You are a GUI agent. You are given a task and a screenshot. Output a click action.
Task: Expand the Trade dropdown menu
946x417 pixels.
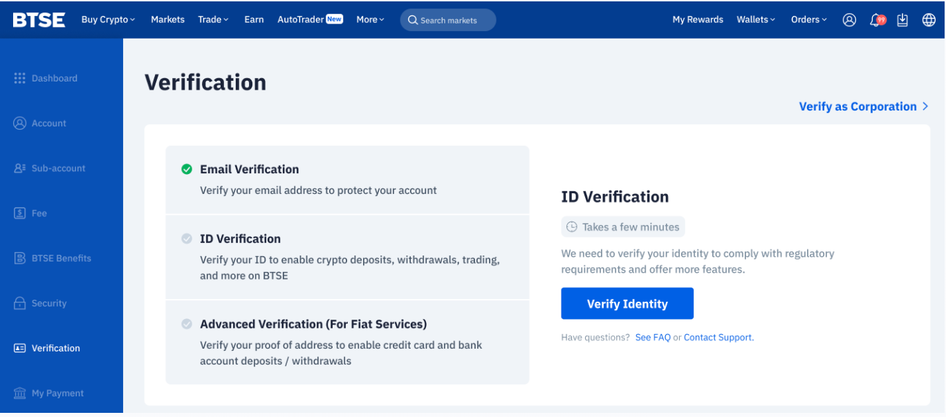pyautogui.click(x=213, y=19)
